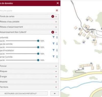This screenshot has width=102, height=97.
Task: Expand the Risques section
Action: 29,71
